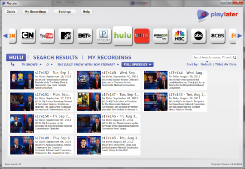Expand the FULL EPISODES breadcrumb

[137, 65]
